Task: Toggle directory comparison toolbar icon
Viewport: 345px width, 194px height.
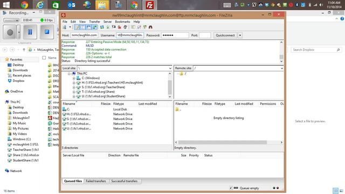Action: (139, 27)
